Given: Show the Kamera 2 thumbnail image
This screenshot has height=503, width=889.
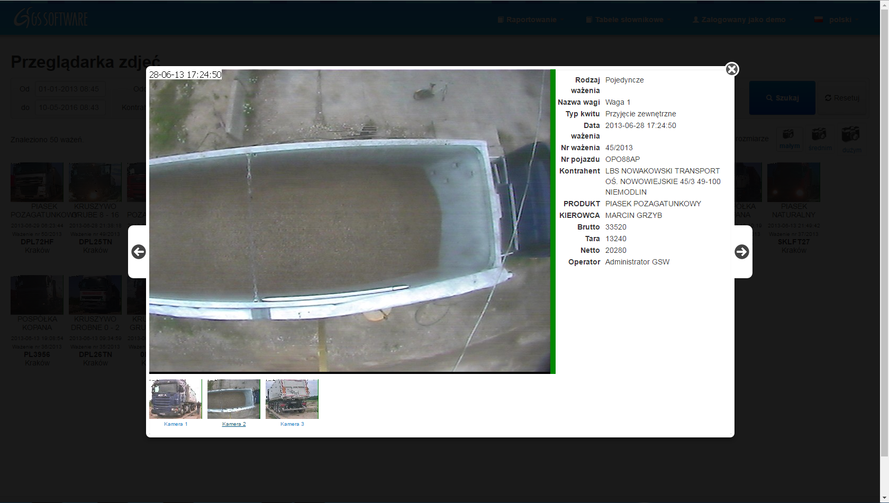Looking at the screenshot, I should point(234,399).
